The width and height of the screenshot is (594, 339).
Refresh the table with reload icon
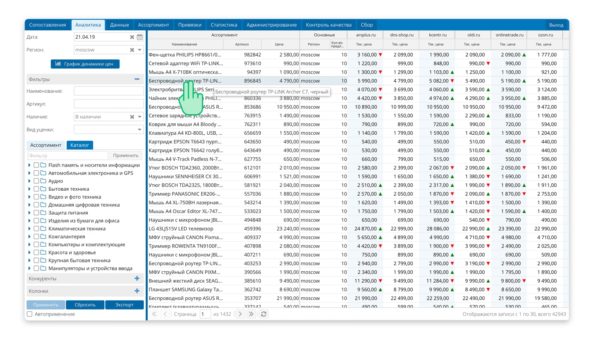click(x=264, y=314)
